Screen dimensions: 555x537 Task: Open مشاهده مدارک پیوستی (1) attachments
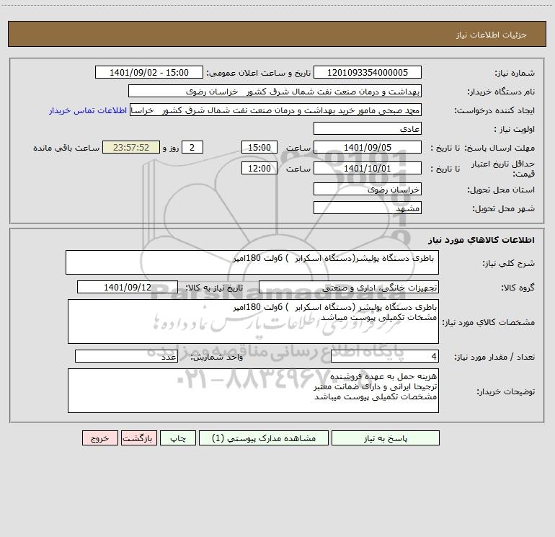tap(264, 438)
